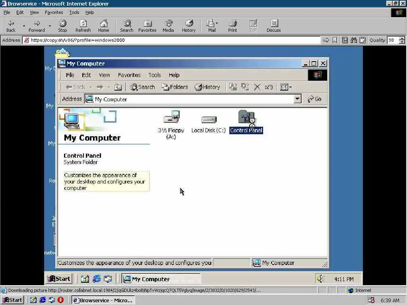The width and height of the screenshot is (407, 305).
Task: Open the File menu in Internet Explorer
Action: (7, 12)
